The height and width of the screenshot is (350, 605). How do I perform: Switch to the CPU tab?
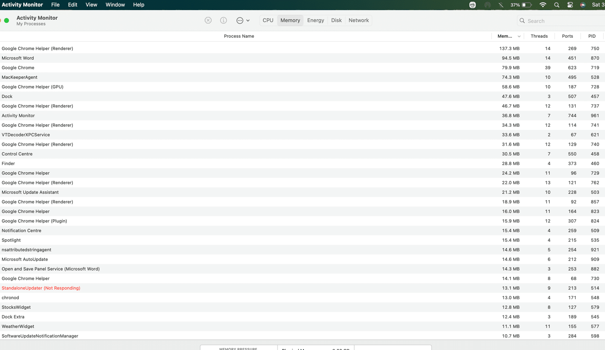point(268,21)
